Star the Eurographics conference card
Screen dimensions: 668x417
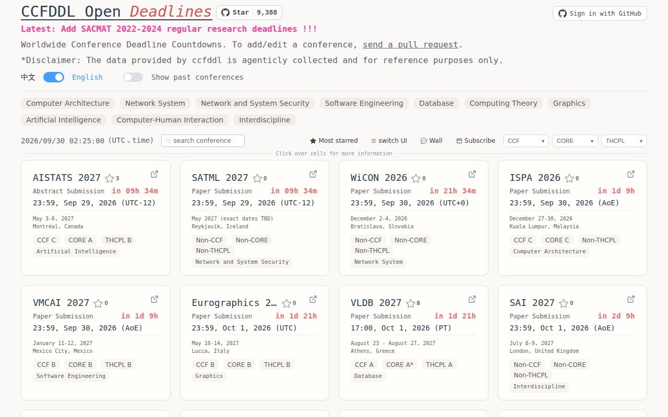287,303
